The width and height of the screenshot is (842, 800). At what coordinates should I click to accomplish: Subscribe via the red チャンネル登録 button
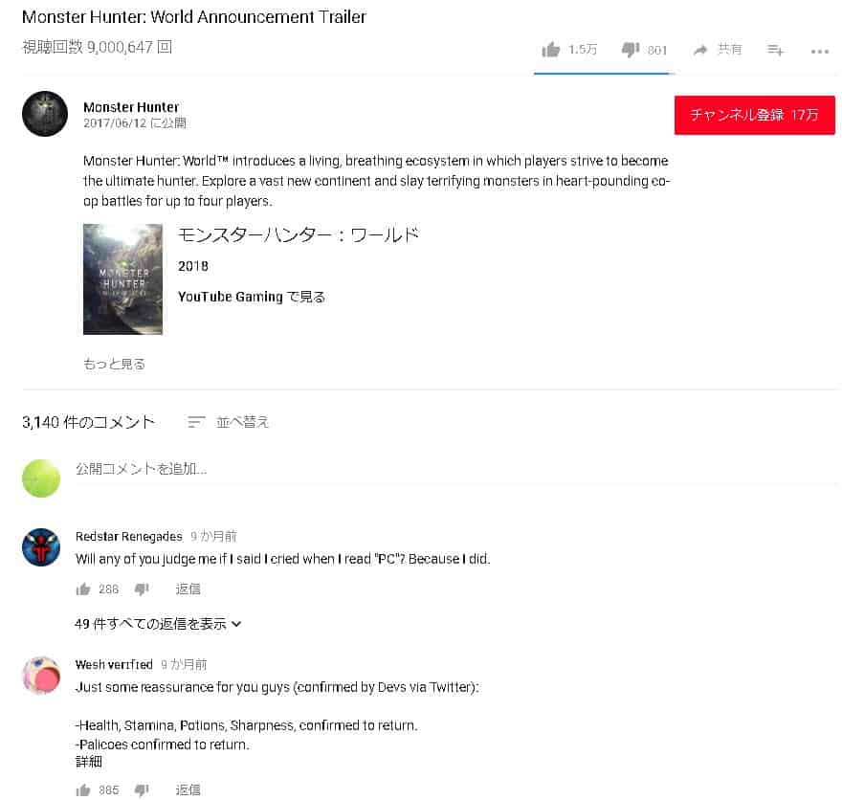point(755,115)
